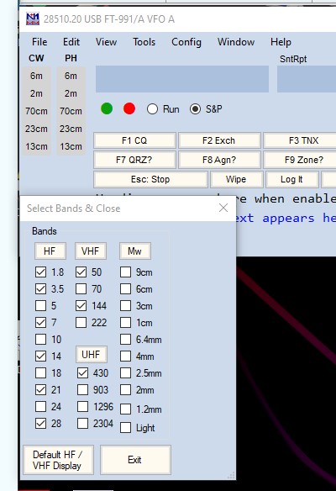Screen dimensions: 336x491
Task: Enable the 10 MHz band checkbox
Action: point(40,339)
